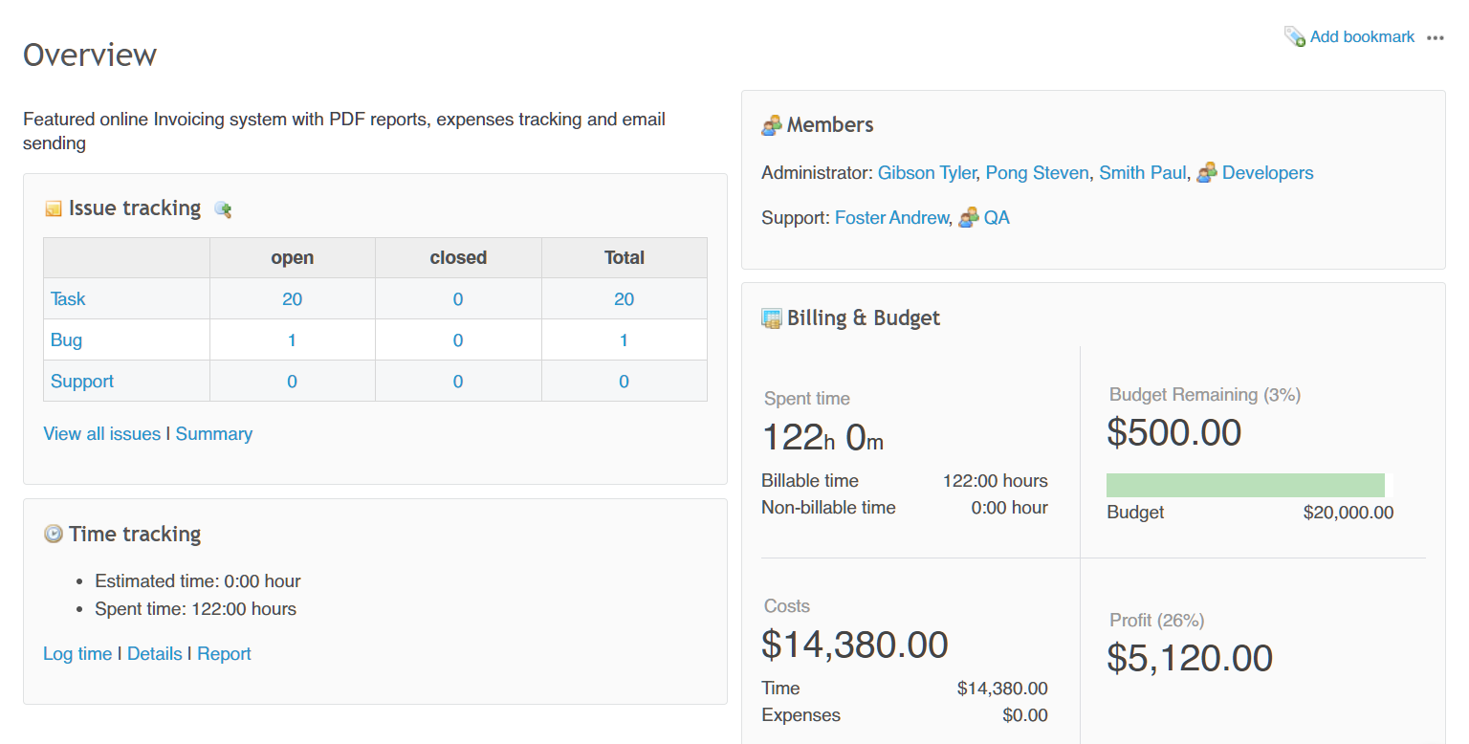The width and height of the screenshot is (1469, 744).
Task: Click the Billing & Budget icon
Action: pyautogui.click(x=772, y=318)
